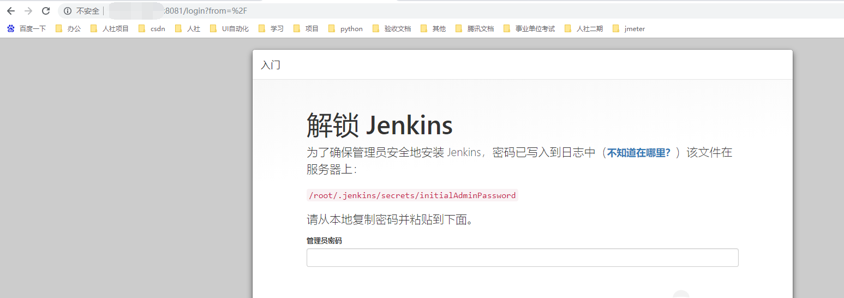This screenshot has width=844, height=298.
Task: Open the 人社二期 bookmarks folder
Action: click(584, 29)
